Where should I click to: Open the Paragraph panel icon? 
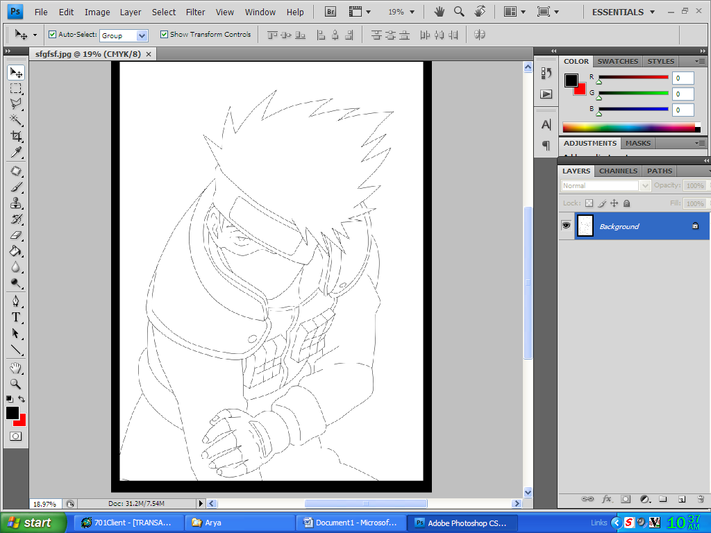pyautogui.click(x=546, y=146)
